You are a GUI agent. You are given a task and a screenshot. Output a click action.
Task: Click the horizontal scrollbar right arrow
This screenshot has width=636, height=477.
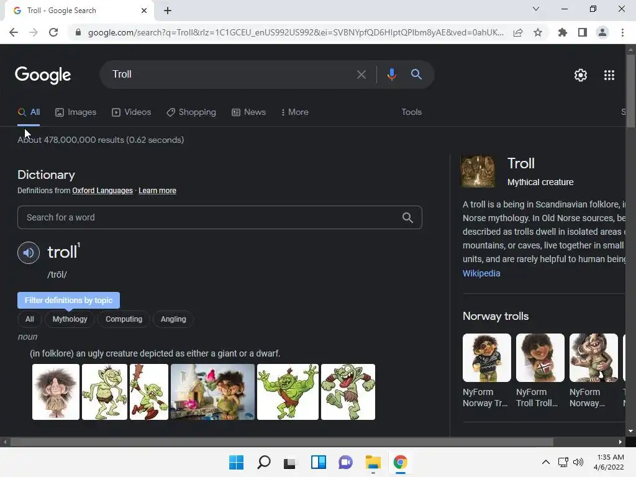point(620,442)
